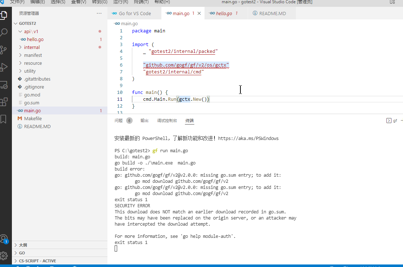The height and width of the screenshot is (267, 403).
Task: Open the Bookmarks panel icon
Action: 5,119
